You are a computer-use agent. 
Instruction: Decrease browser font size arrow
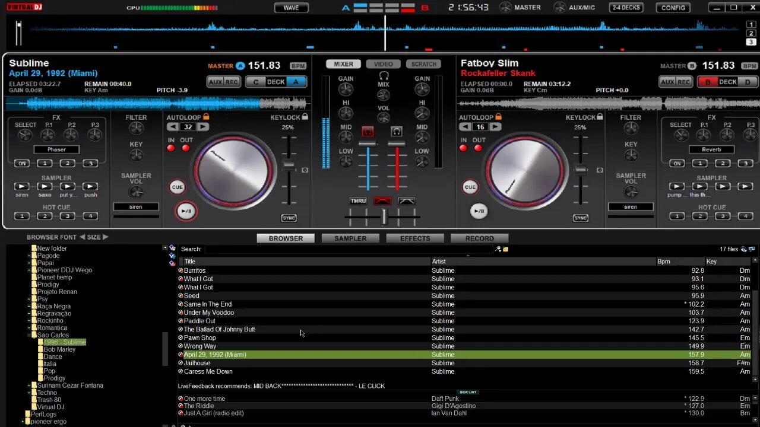point(82,237)
